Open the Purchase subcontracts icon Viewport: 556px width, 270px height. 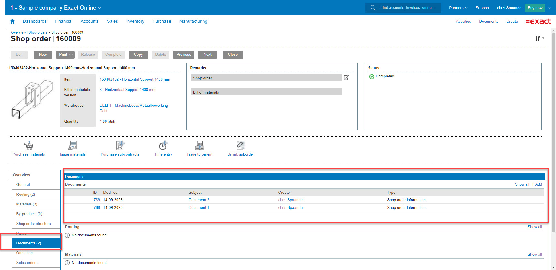click(x=120, y=145)
